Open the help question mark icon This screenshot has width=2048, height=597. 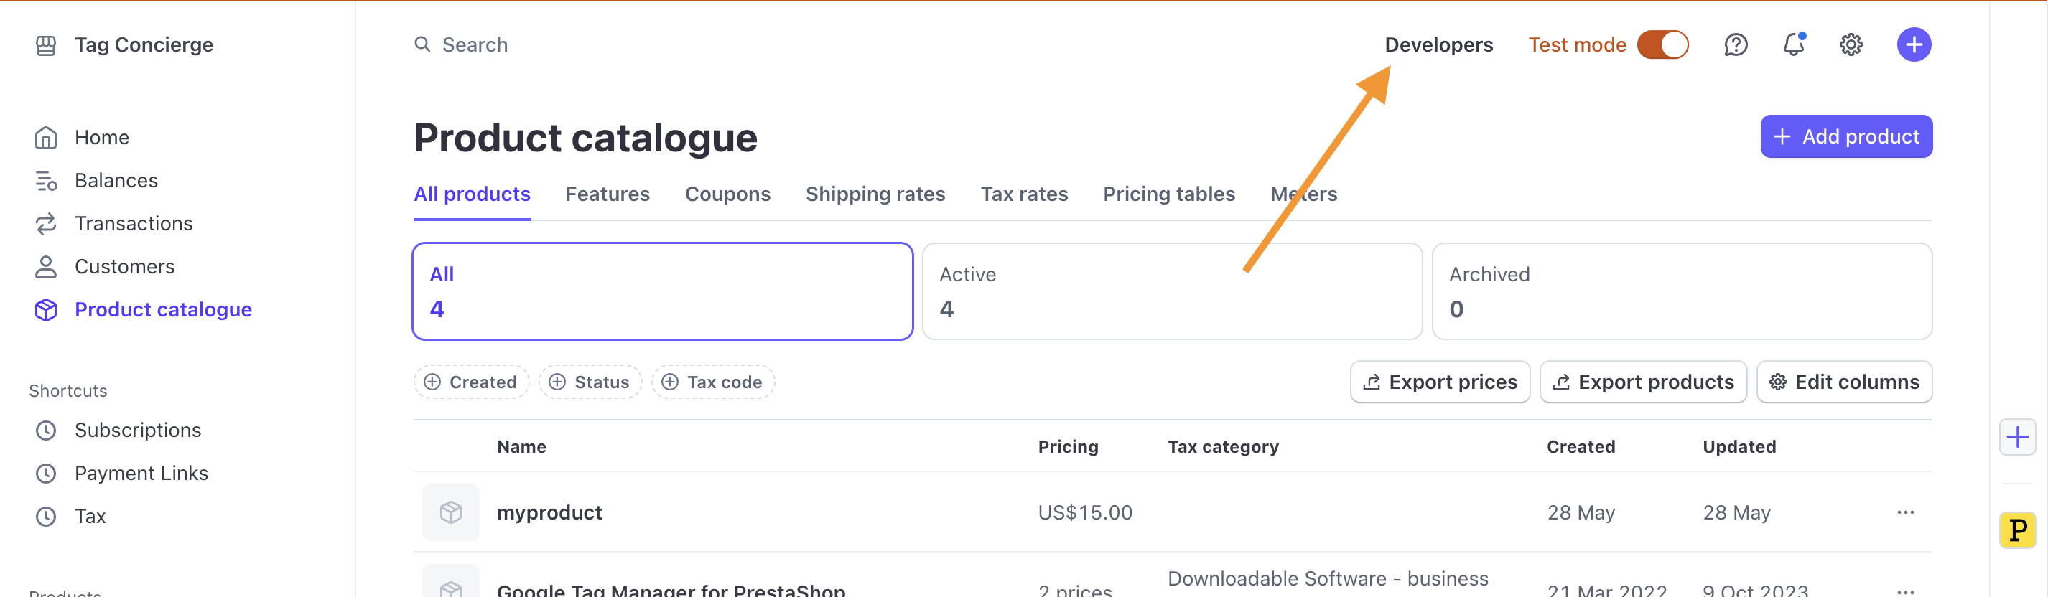coord(1735,44)
